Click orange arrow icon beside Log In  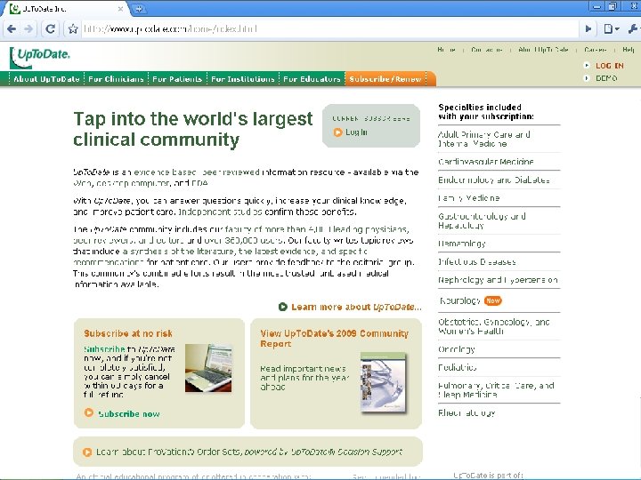[x=338, y=132]
